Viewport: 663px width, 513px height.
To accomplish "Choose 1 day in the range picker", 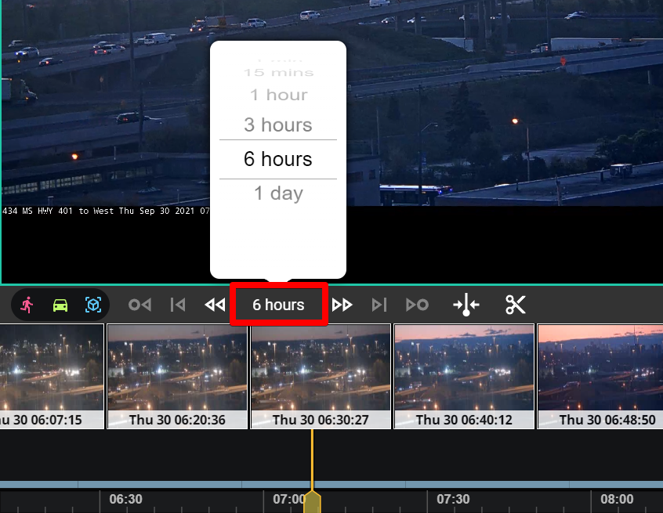I will [278, 193].
